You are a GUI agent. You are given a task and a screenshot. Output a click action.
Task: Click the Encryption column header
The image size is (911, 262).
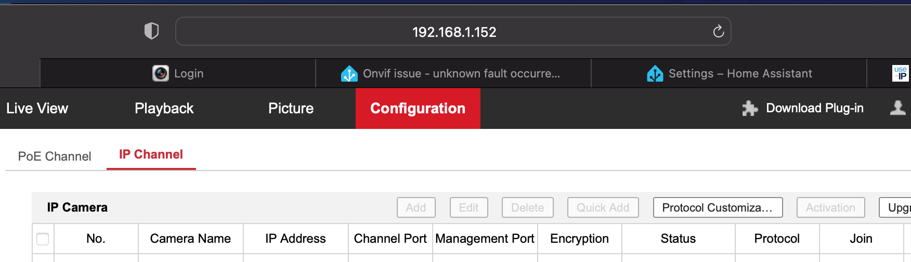pyautogui.click(x=580, y=239)
